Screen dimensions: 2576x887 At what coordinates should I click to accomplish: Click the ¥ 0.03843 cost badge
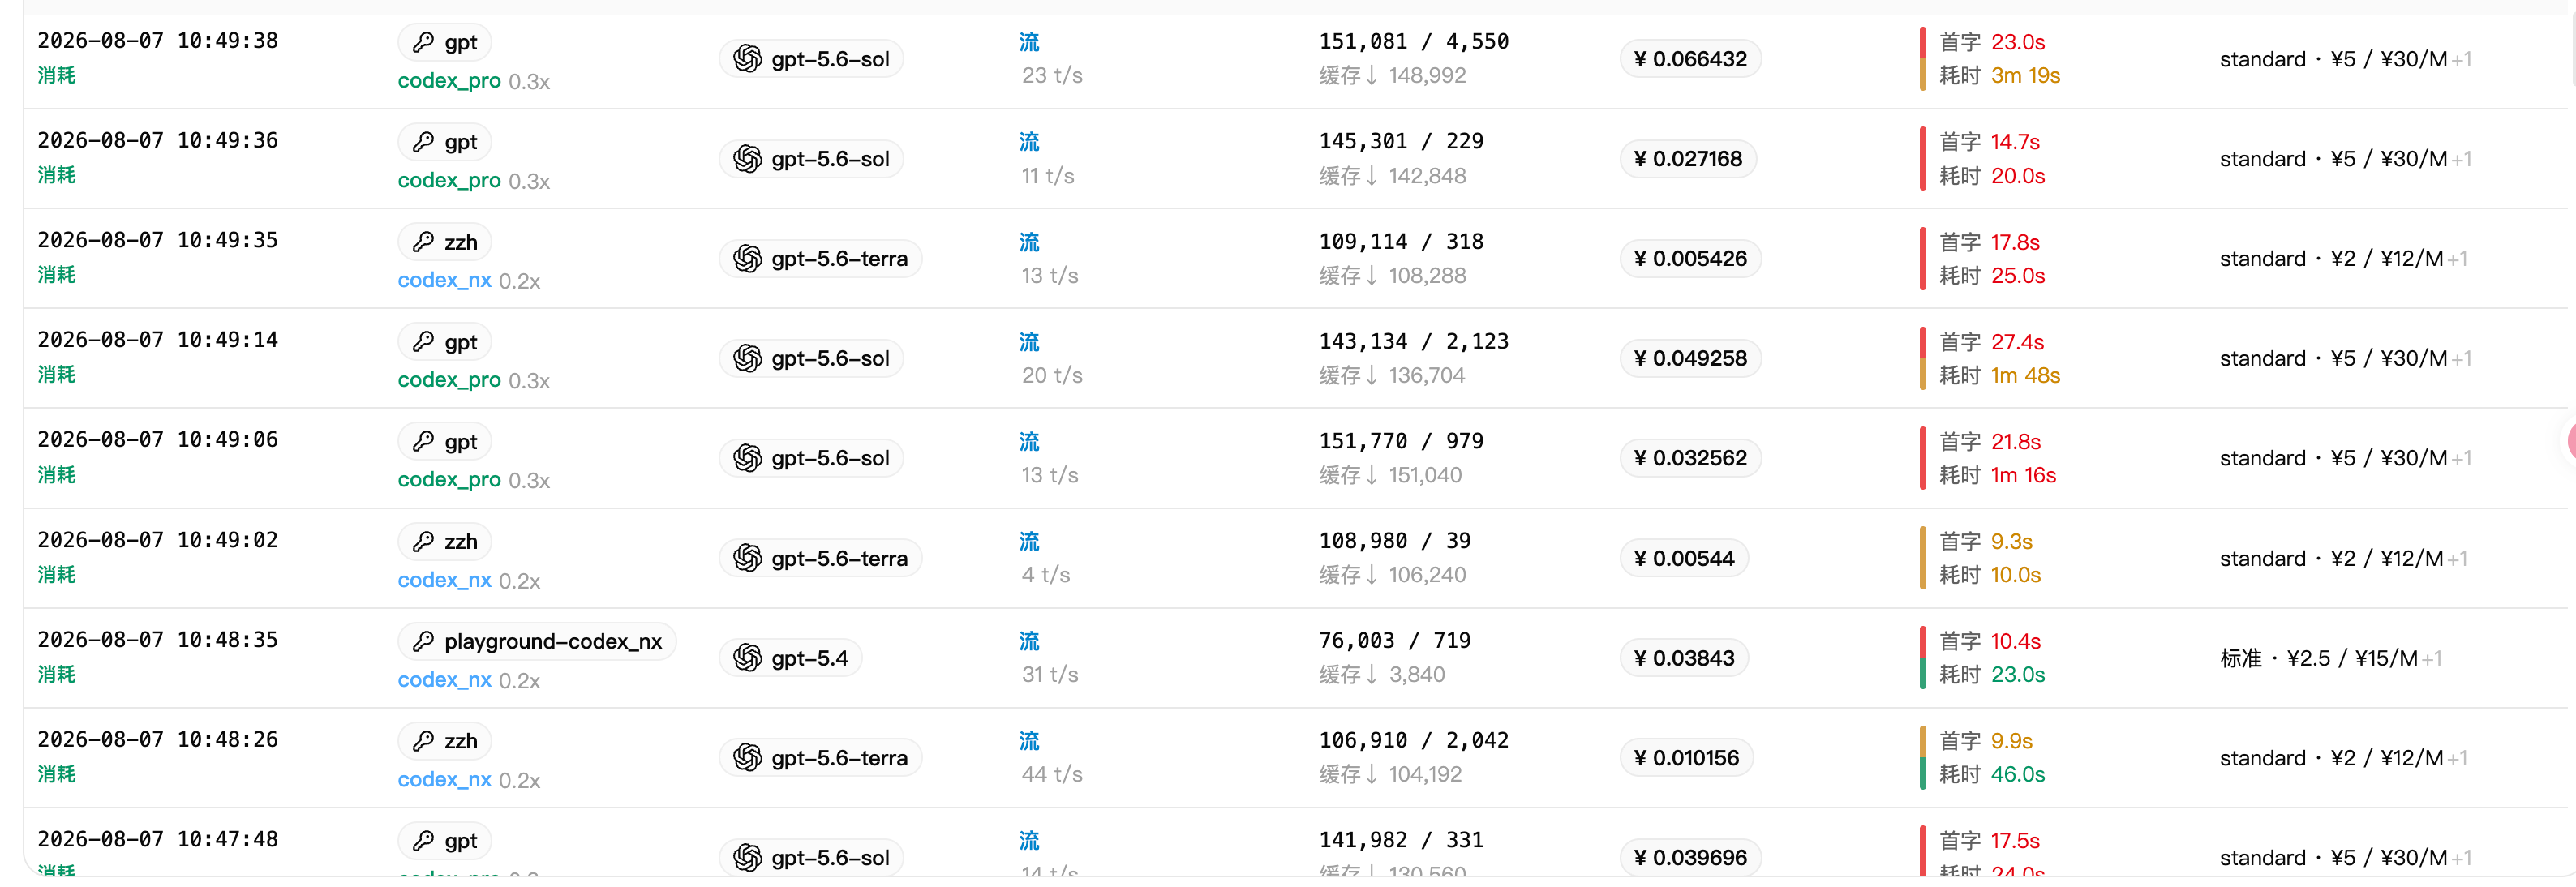click(x=1684, y=658)
